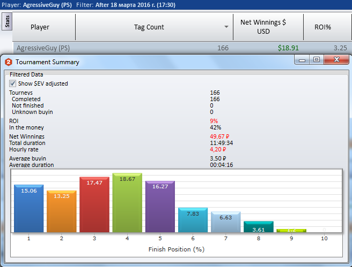Click the Filtered Data group label

[x=26, y=74]
